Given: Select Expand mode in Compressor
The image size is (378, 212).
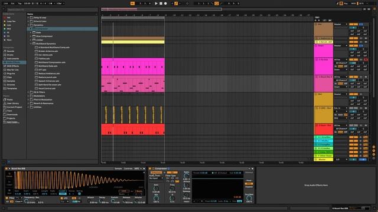Looking at the screenshot, I should (x=249, y=187).
